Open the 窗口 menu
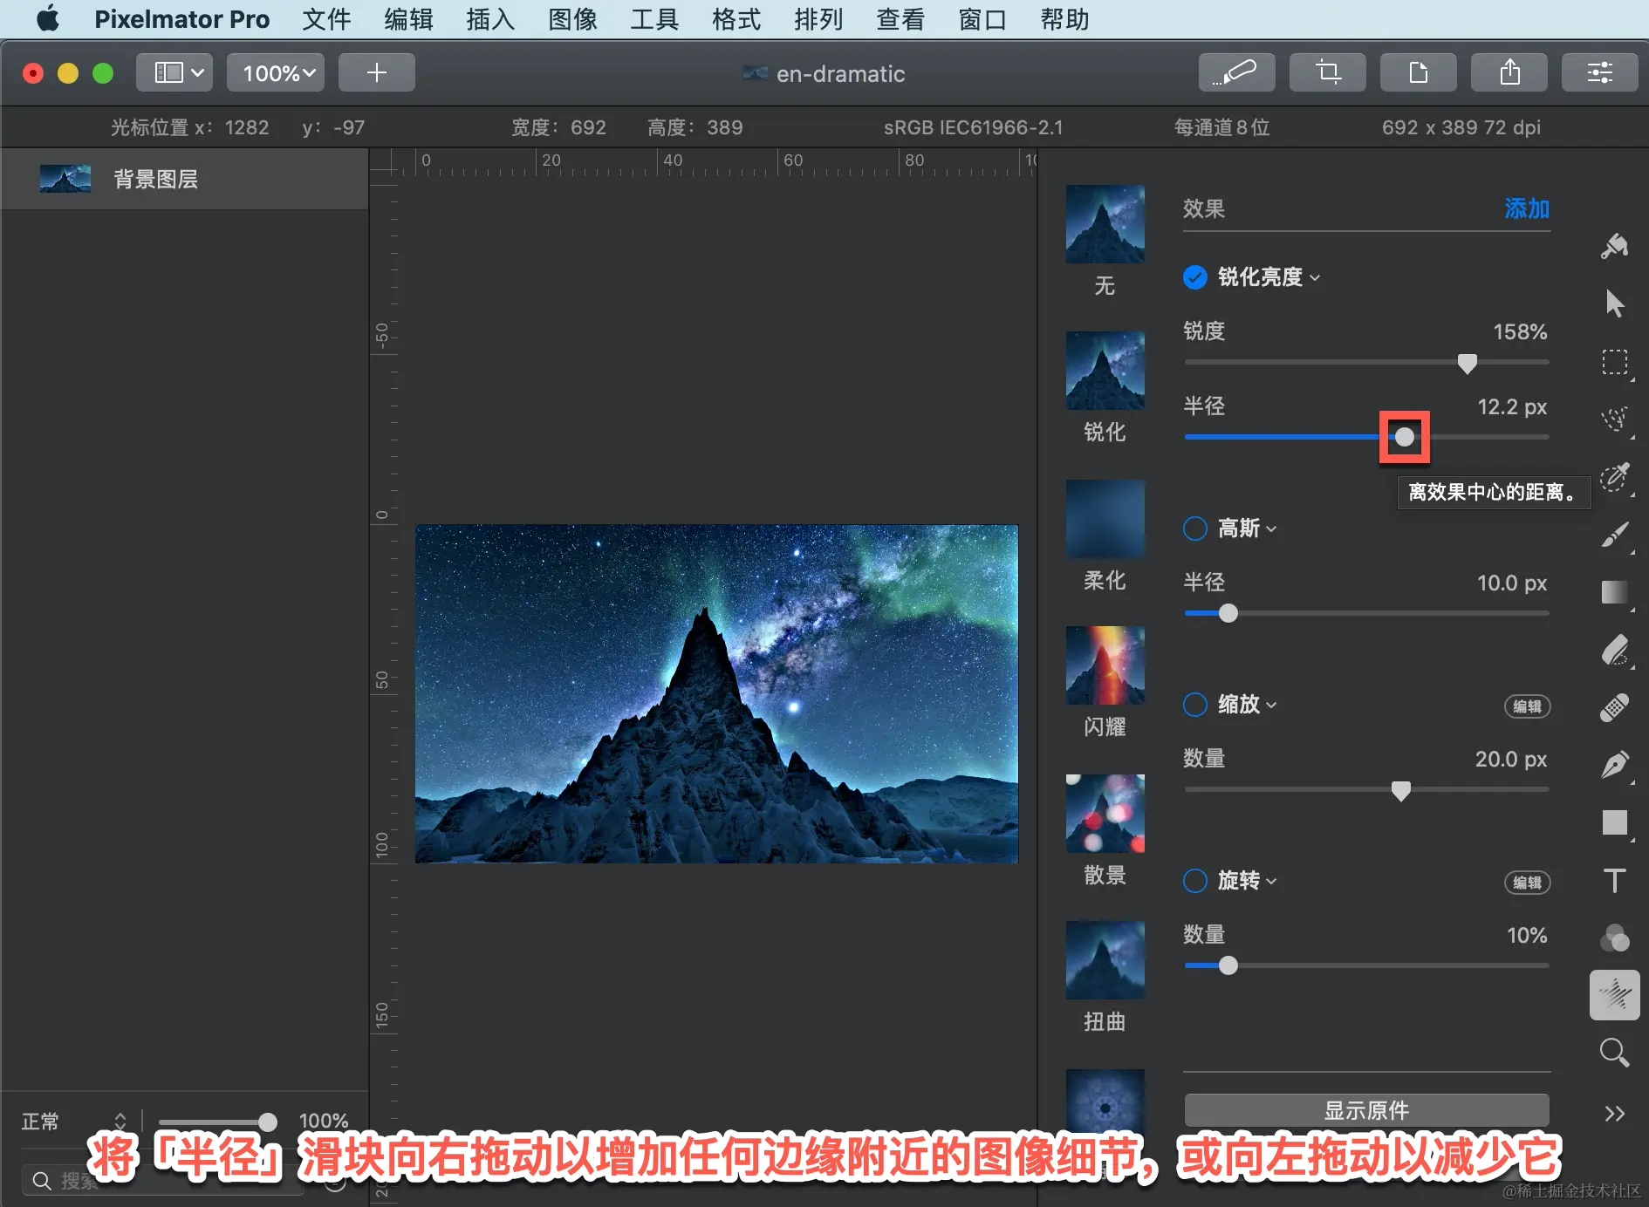 tap(982, 19)
